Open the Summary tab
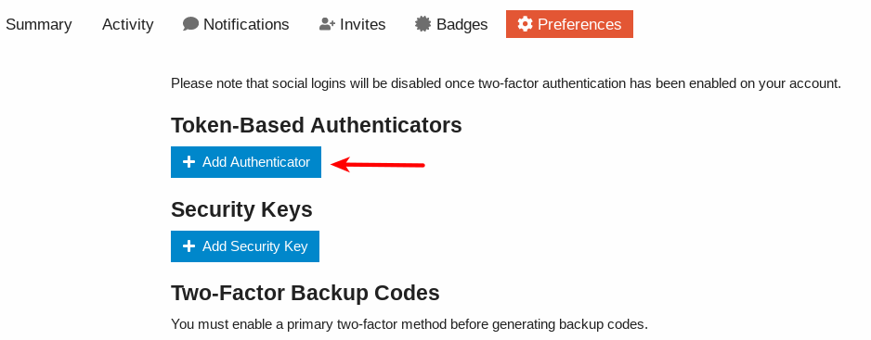Viewport: 871px width, 340px height. (x=38, y=24)
